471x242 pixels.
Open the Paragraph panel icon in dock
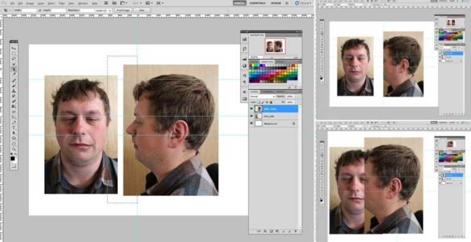[x=245, y=81]
